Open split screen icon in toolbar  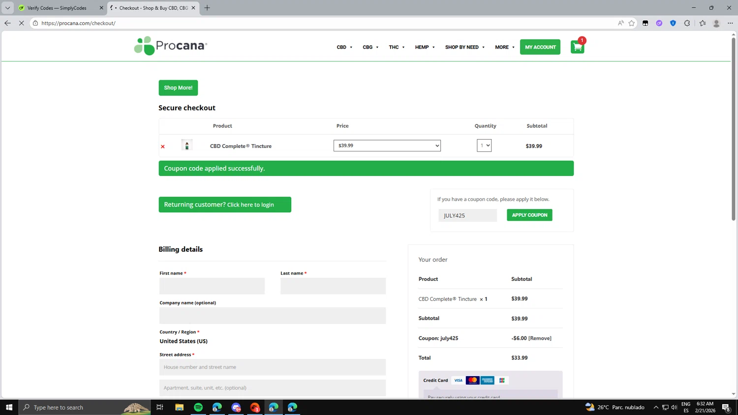click(x=646, y=23)
